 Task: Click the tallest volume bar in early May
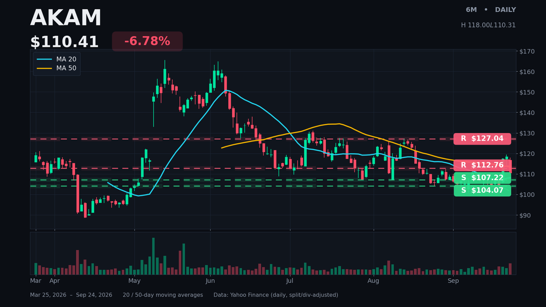click(x=153, y=256)
